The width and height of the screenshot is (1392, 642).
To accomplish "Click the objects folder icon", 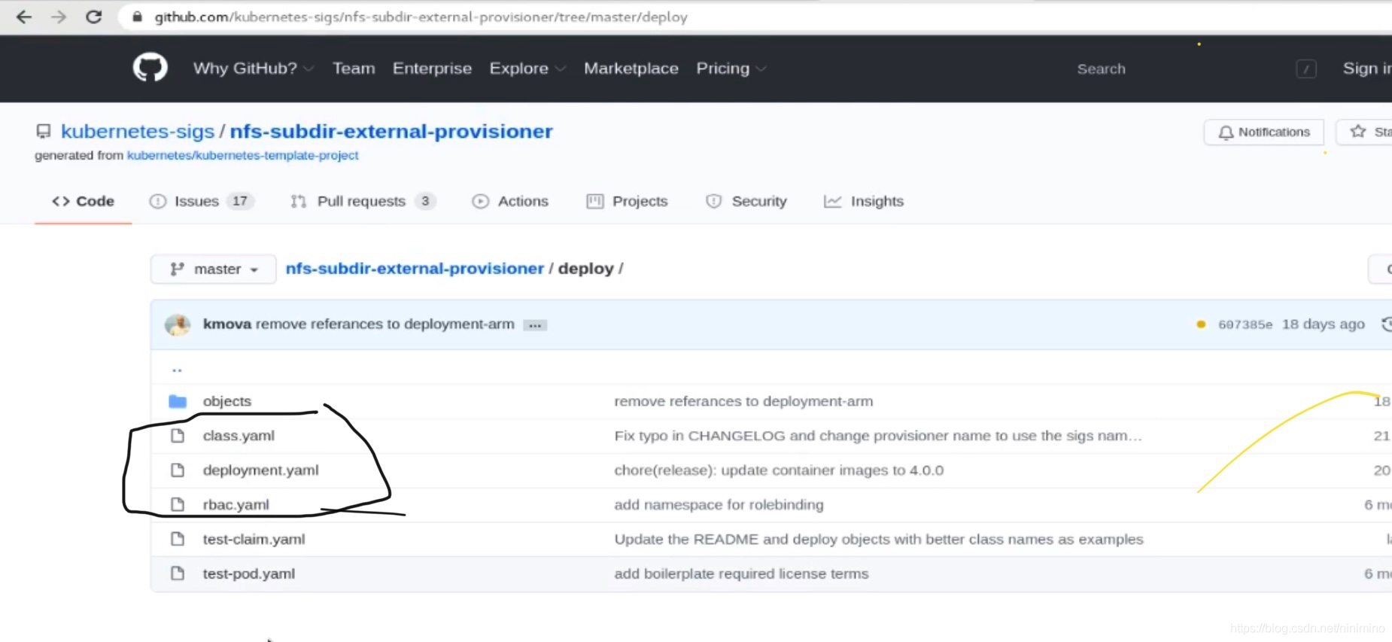I will pos(178,401).
